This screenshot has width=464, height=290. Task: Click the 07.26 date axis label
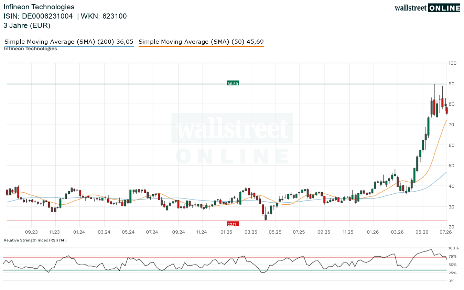pyautogui.click(x=446, y=232)
